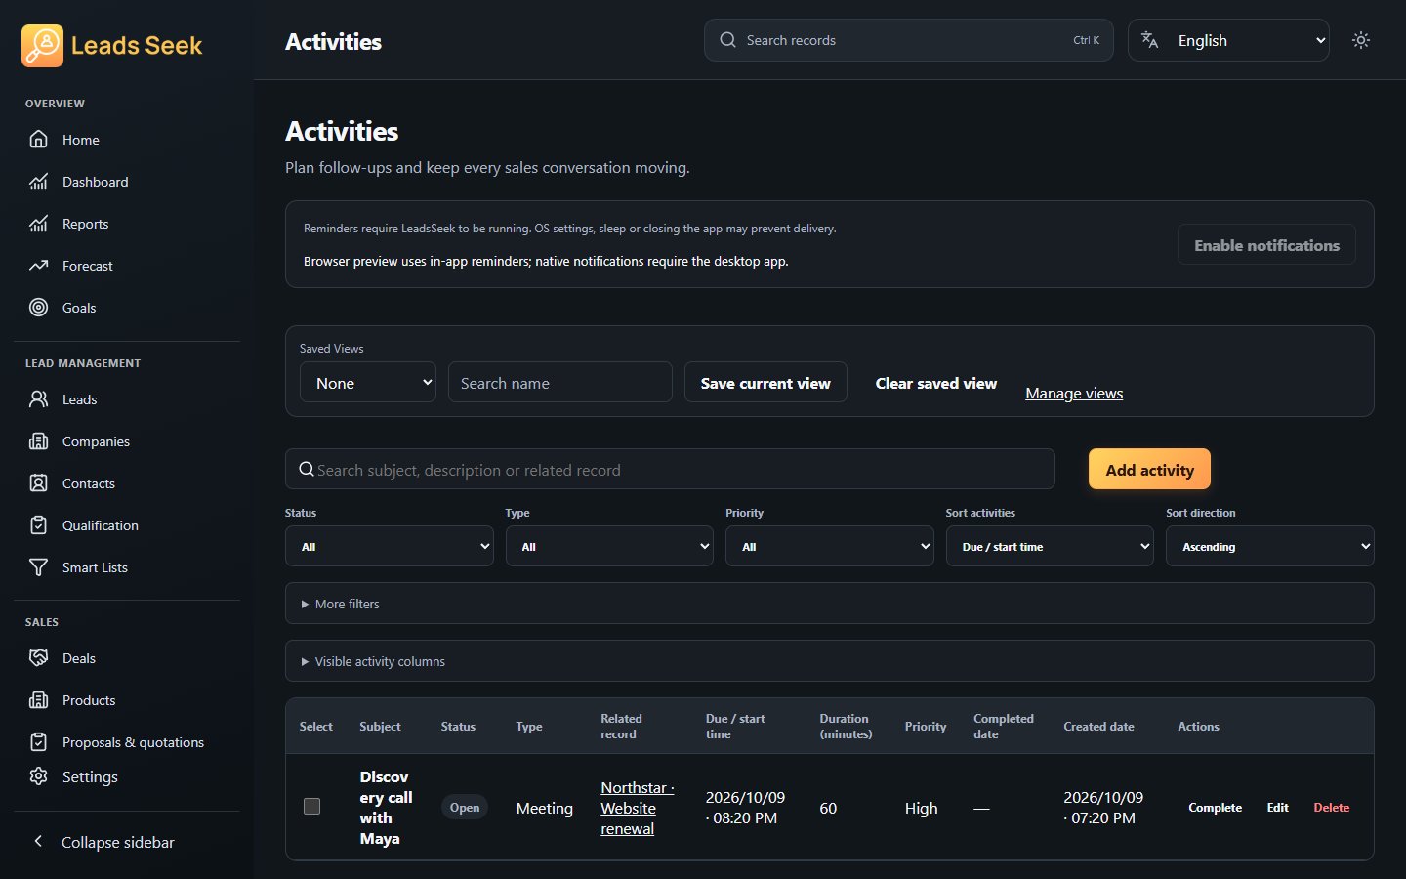Toggle light theme with sun icon
1406x879 pixels.
1361,40
